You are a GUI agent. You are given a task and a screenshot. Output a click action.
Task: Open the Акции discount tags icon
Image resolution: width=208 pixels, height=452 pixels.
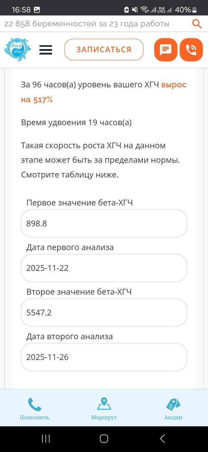click(x=173, y=404)
